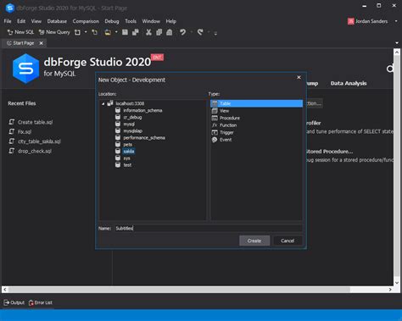Open the Database menu
Viewport: 402px width, 321px height.
tap(57, 21)
